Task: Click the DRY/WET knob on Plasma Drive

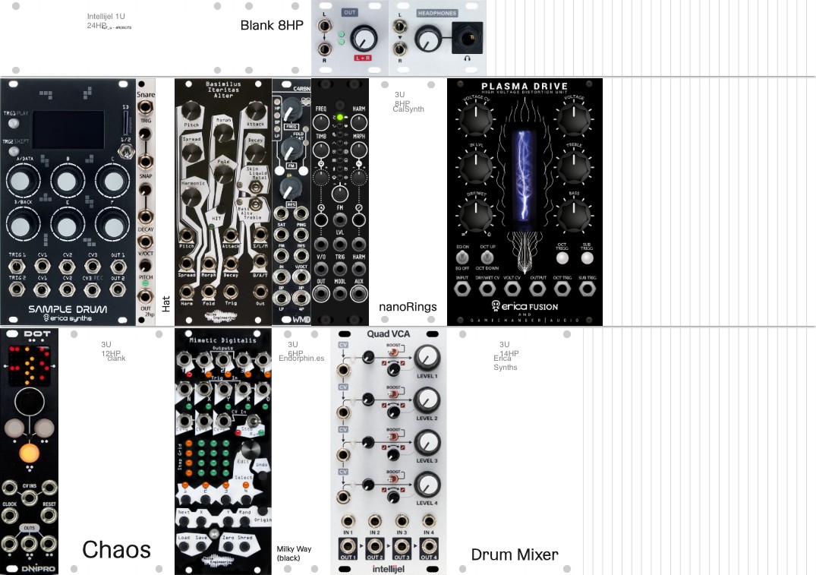Action: pyautogui.click(x=476, y=215)
